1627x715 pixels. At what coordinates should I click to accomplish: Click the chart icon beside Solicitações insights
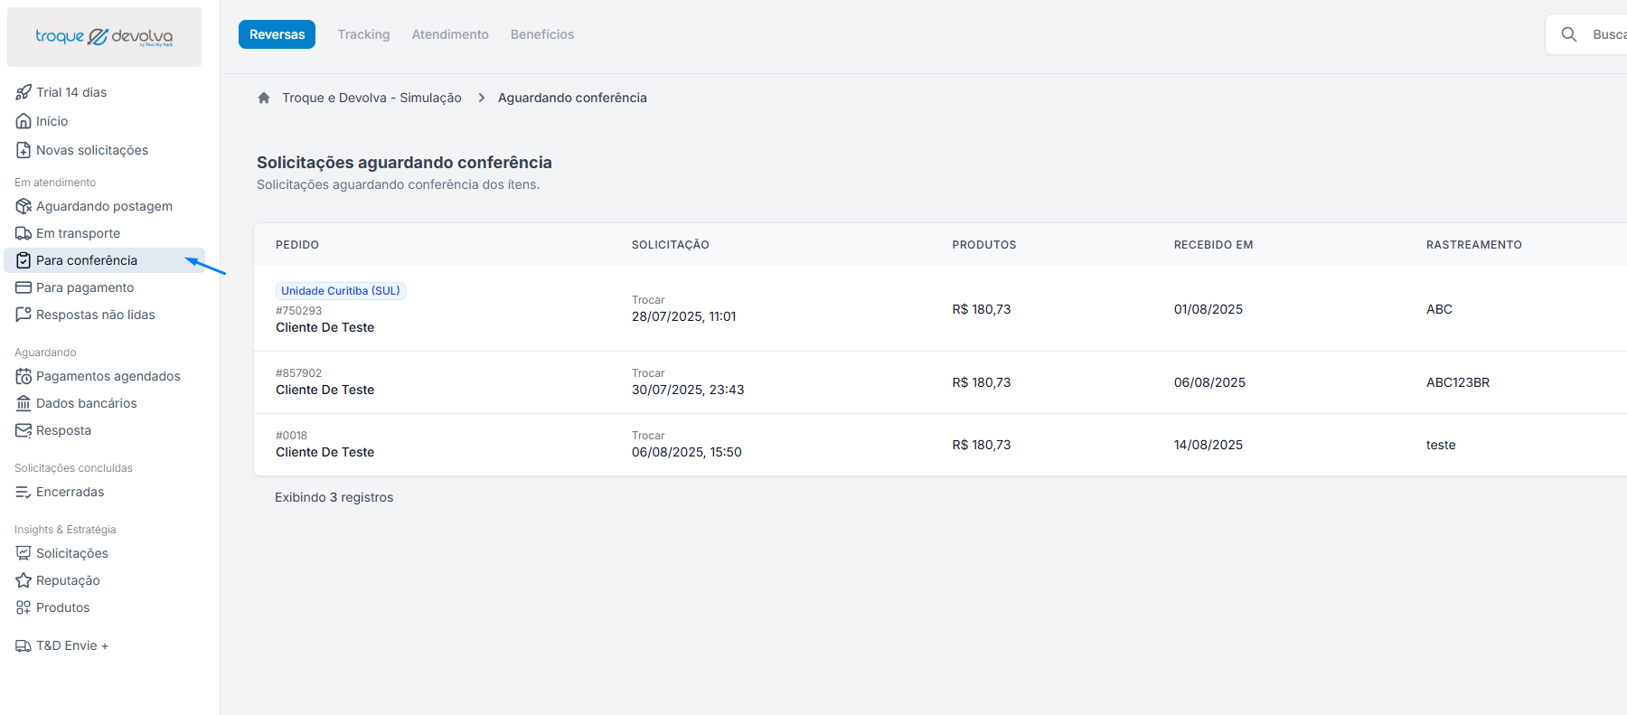click(24, 553)
